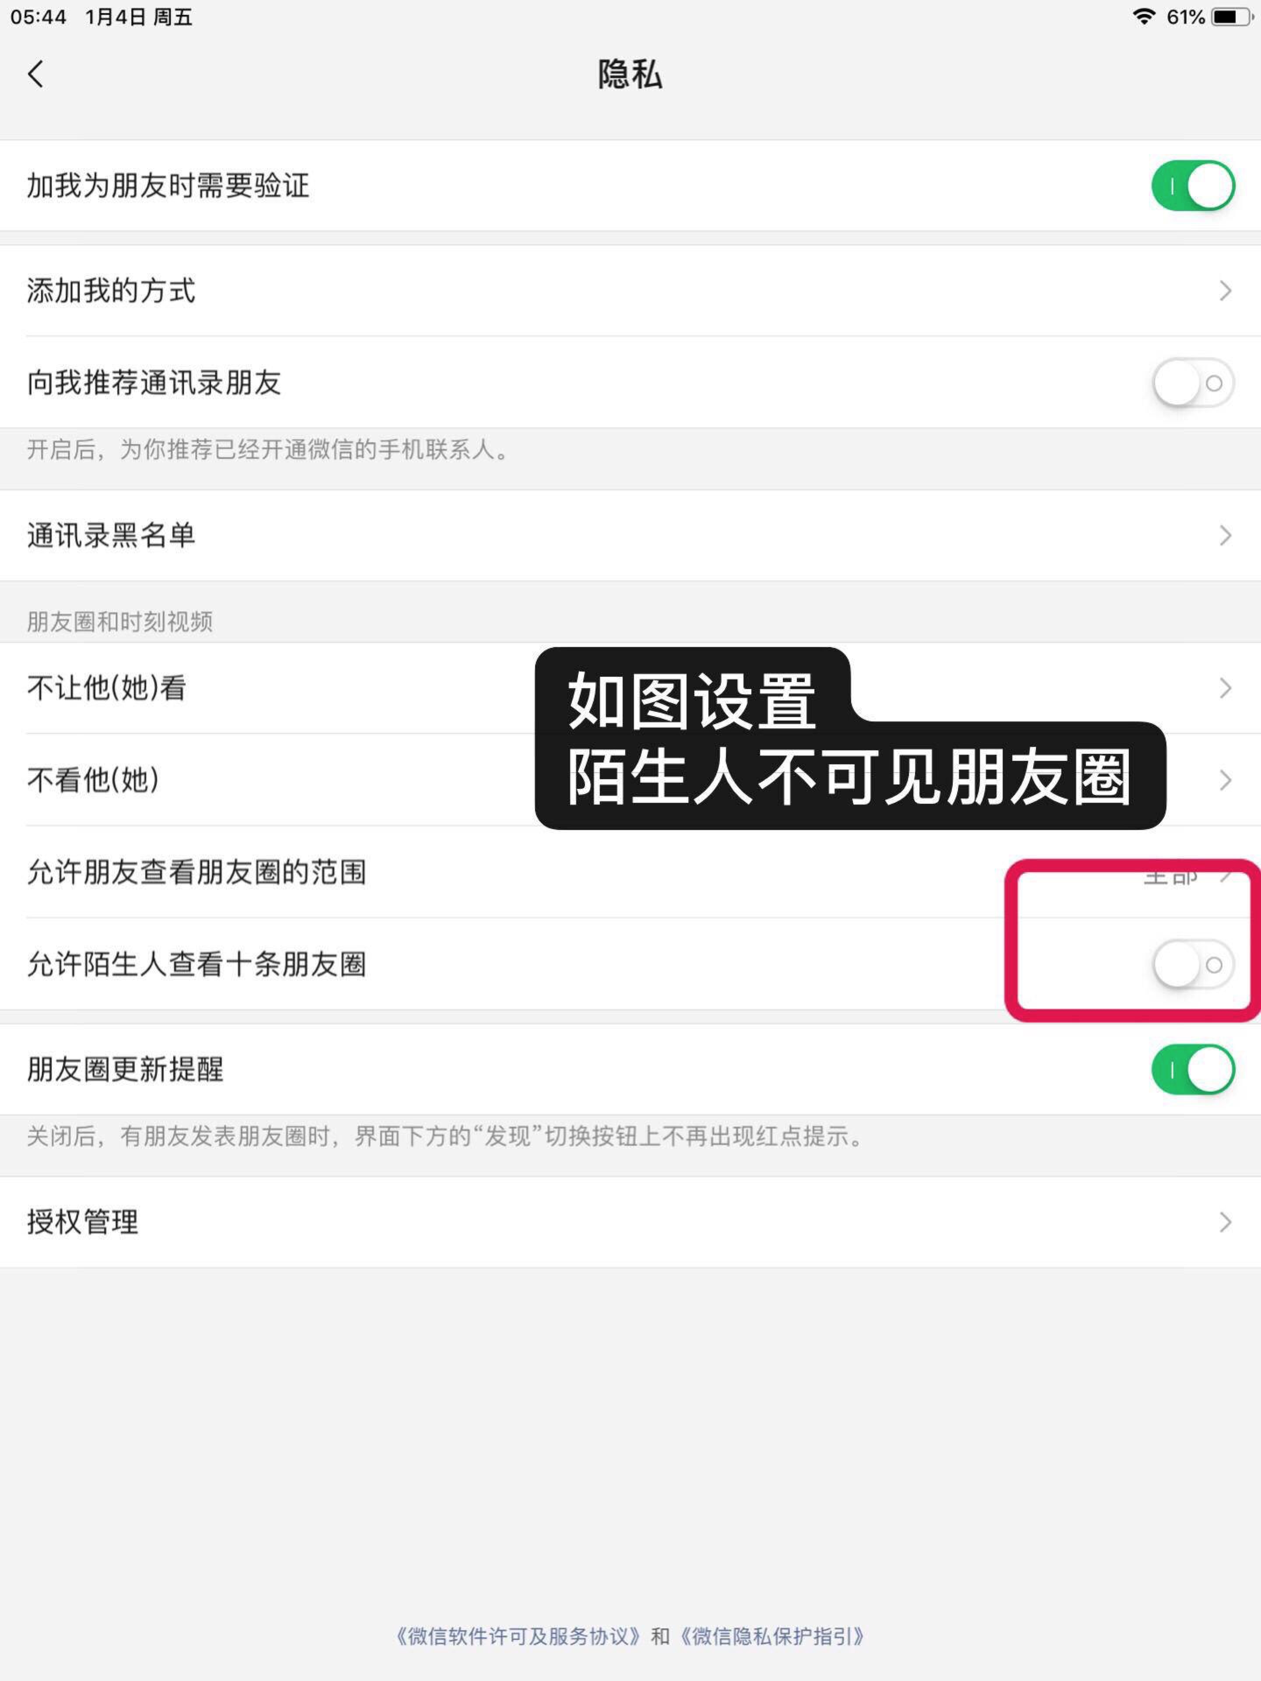The image size is (1261, 1681).
Task: Tap the Wi-Fi status icon
Action: pos(1143,17)
